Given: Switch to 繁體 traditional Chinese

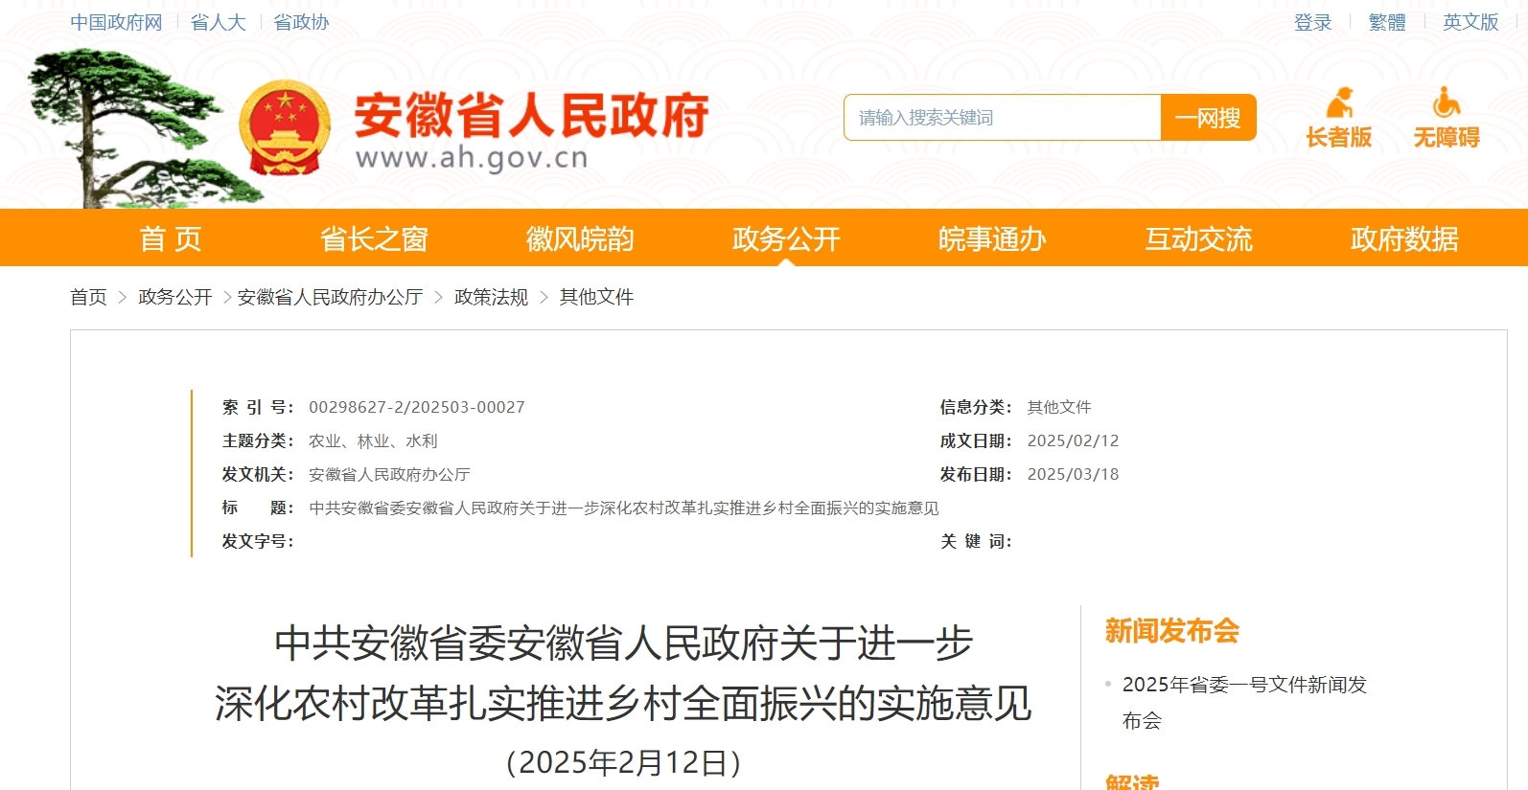Looking at the screenshot, I should click(x=1387, y=22).
